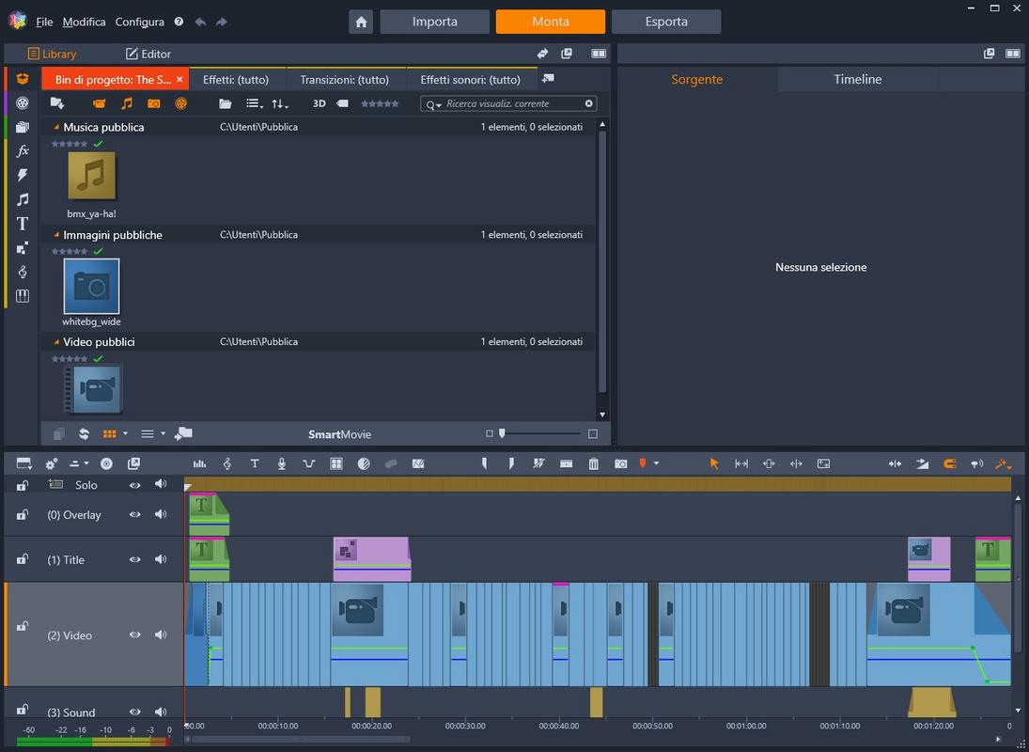Screen dimensions: 1029x752
Task: Collapse the Video pubblici group
Action: 56,341
